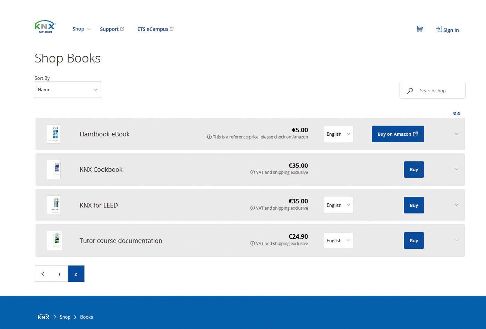Focus the Search shop field
486x329 pixels.
433,91
